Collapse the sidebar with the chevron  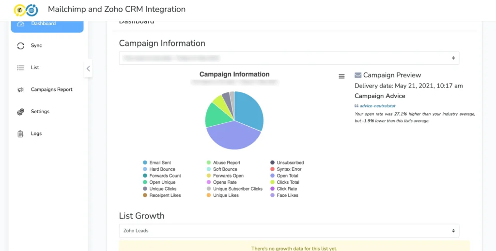coord(88,68)
